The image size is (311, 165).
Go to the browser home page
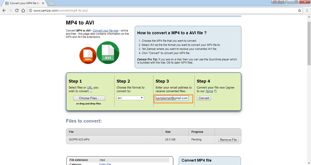click(23, 11)
